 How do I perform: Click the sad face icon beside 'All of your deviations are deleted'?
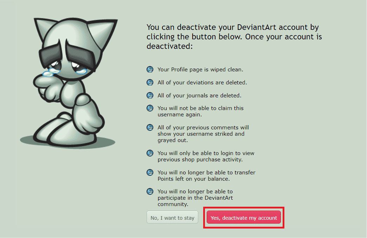click(150, 82)
